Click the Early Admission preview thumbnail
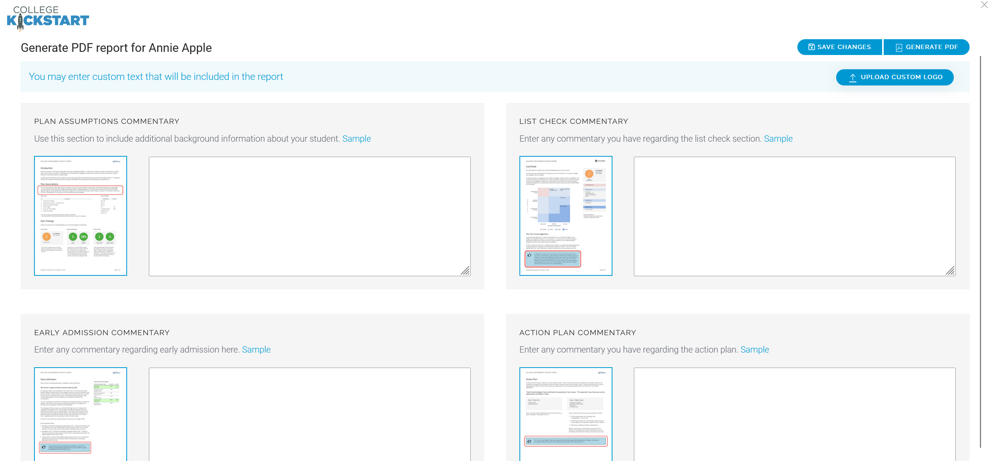Screen dimensions: 989x461 (80, 414)
